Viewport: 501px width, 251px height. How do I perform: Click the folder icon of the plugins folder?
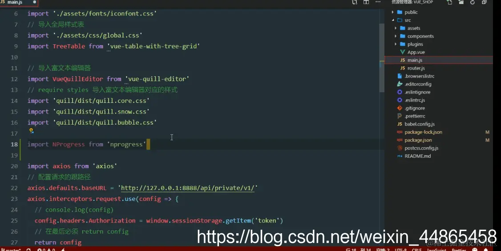(x=403, y=44)
